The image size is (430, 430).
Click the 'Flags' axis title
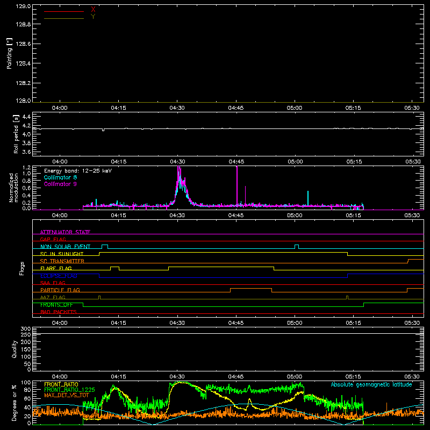tap(21, 268)
